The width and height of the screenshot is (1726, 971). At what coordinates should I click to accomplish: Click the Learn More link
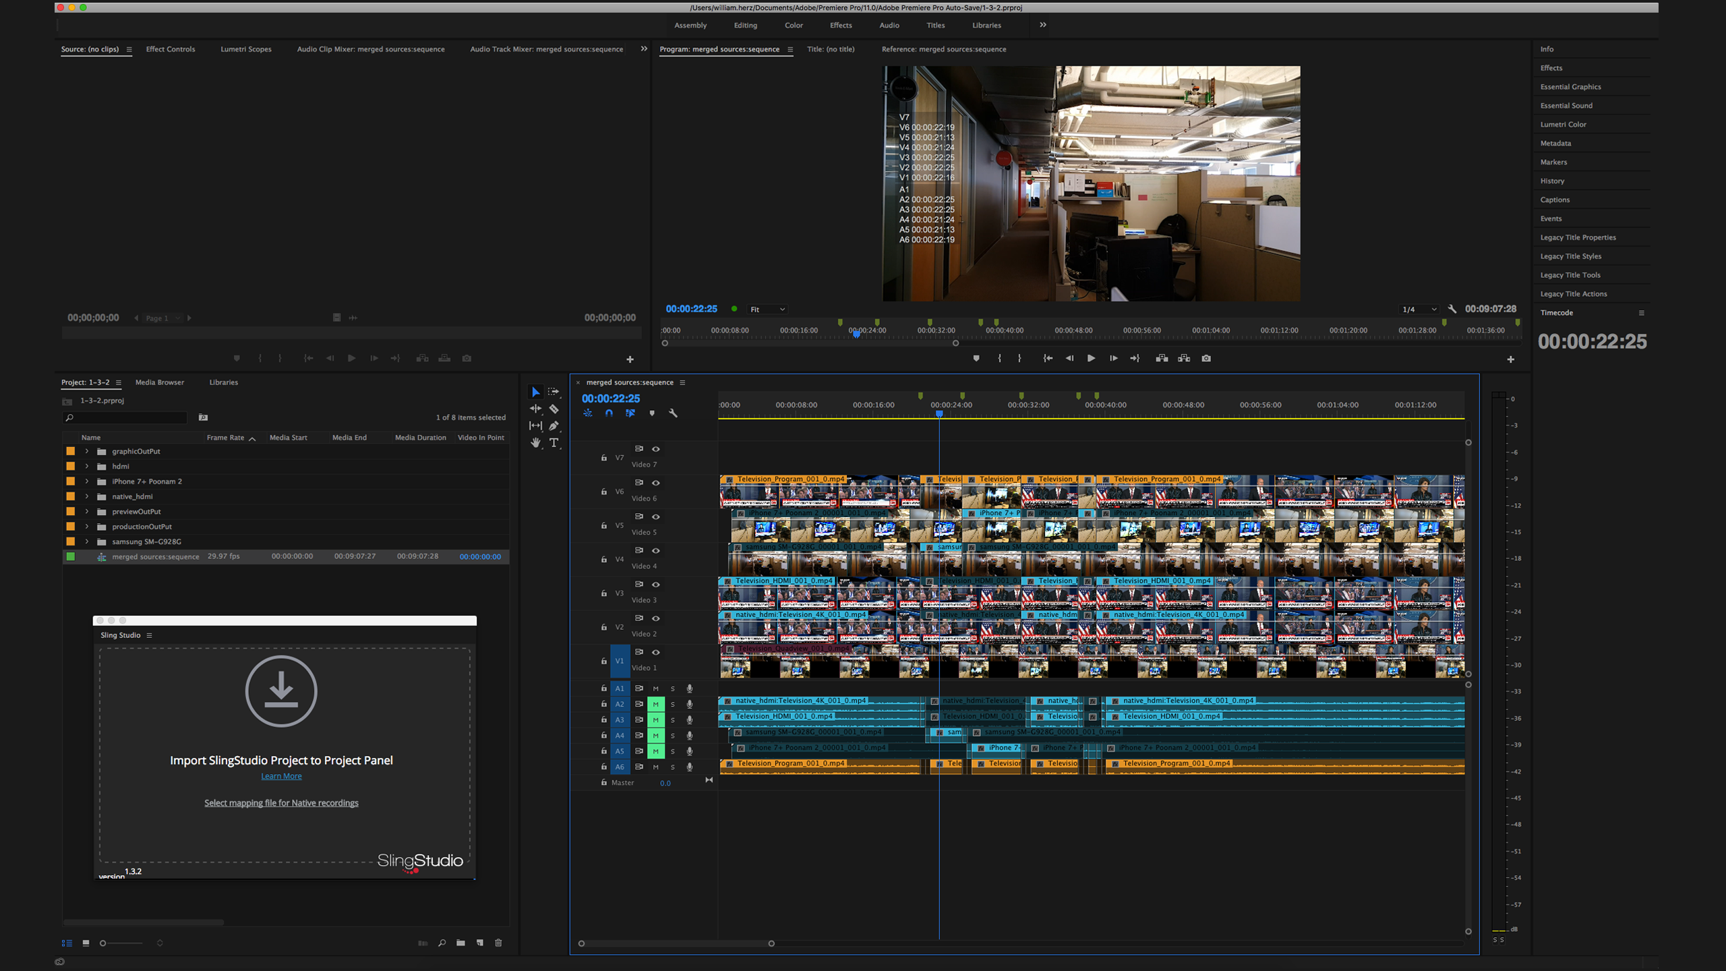coord(281,776)
